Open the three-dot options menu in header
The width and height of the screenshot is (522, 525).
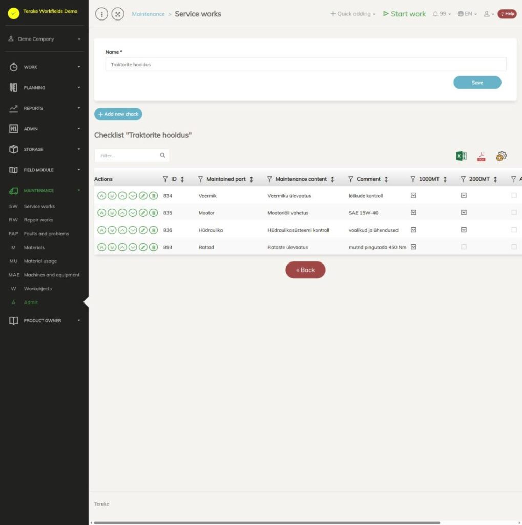[102, 14]
